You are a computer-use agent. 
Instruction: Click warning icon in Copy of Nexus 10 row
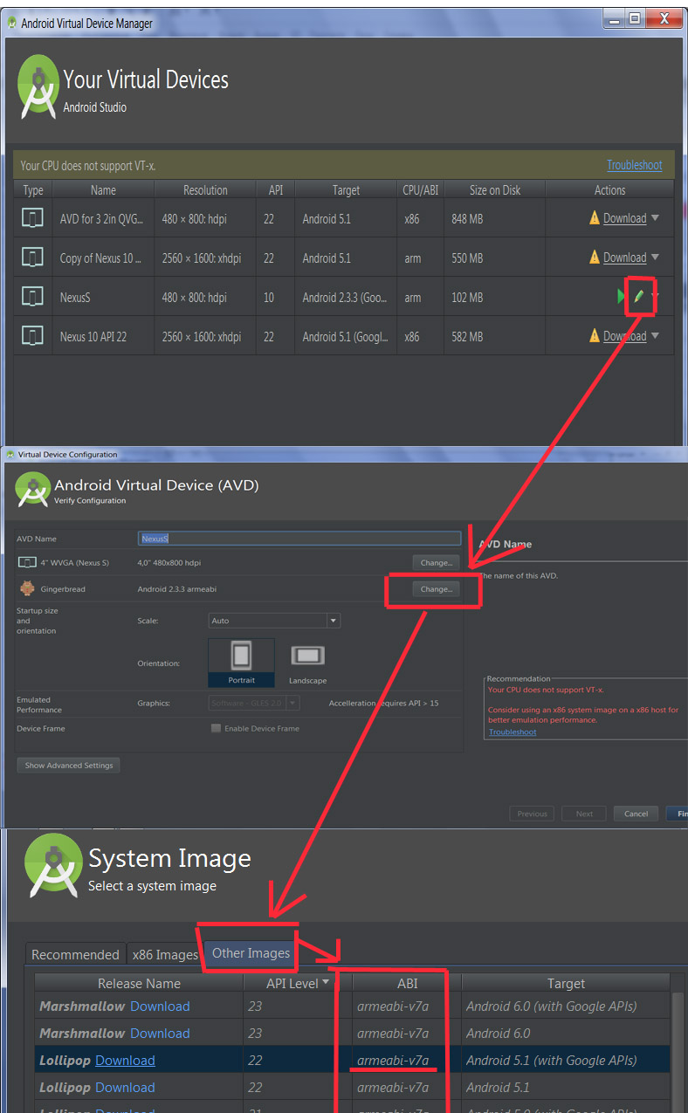[x=595, y=258]
